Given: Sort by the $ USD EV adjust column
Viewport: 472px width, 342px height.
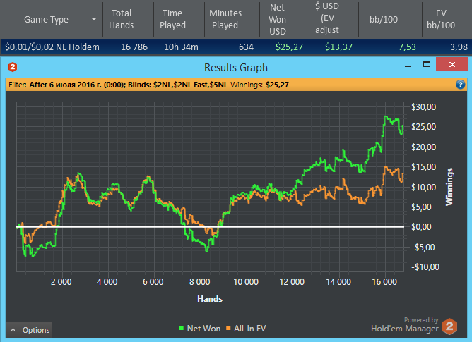Looking at the screenshot, I should [x=327, y=18].
